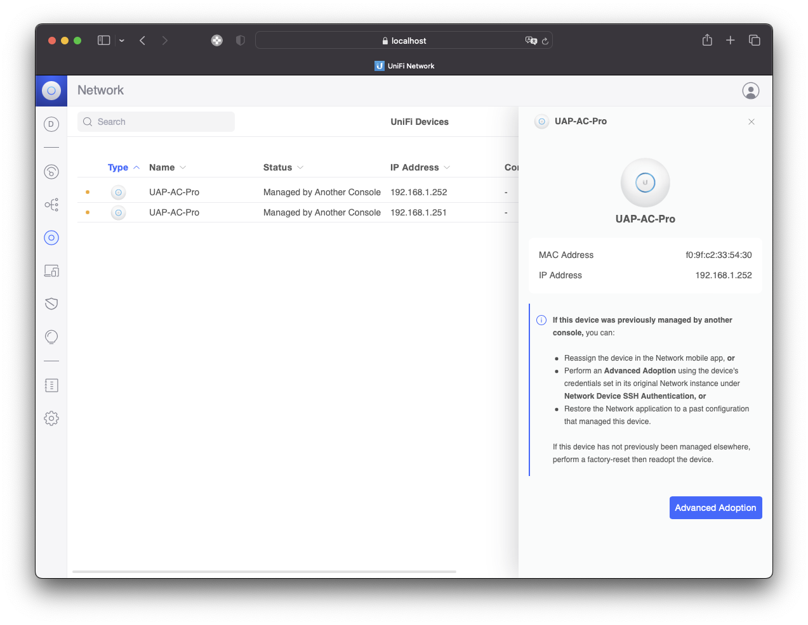Reload the localhost page
This screenshot has width=808, height=625.
pyautogui.click(x=545, y=41)
